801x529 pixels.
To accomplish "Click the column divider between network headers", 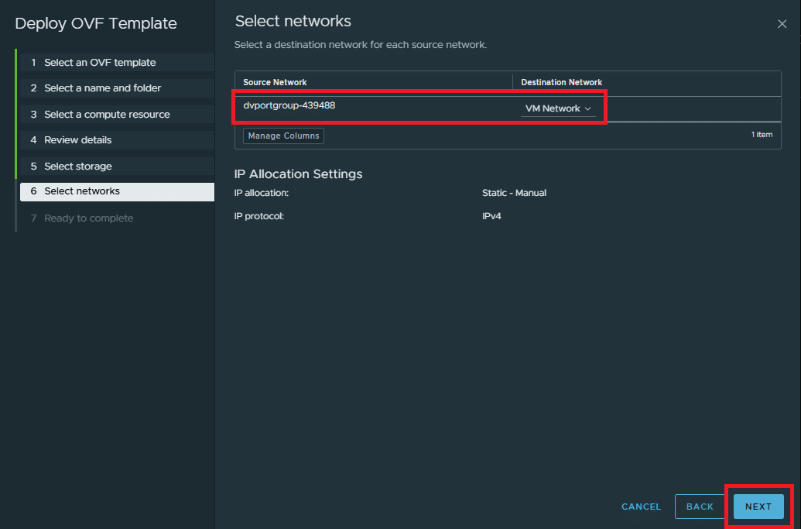I will click(x=512, y=82).
